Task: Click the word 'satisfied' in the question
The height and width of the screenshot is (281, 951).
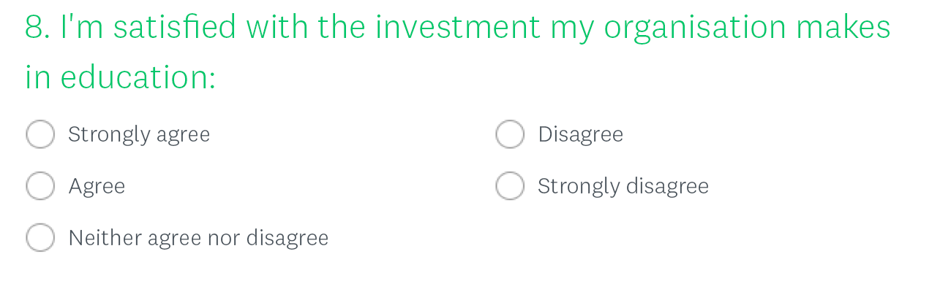Action: [175, 28]
